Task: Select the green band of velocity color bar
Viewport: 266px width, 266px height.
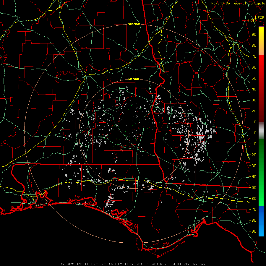Action: [261, 173]
